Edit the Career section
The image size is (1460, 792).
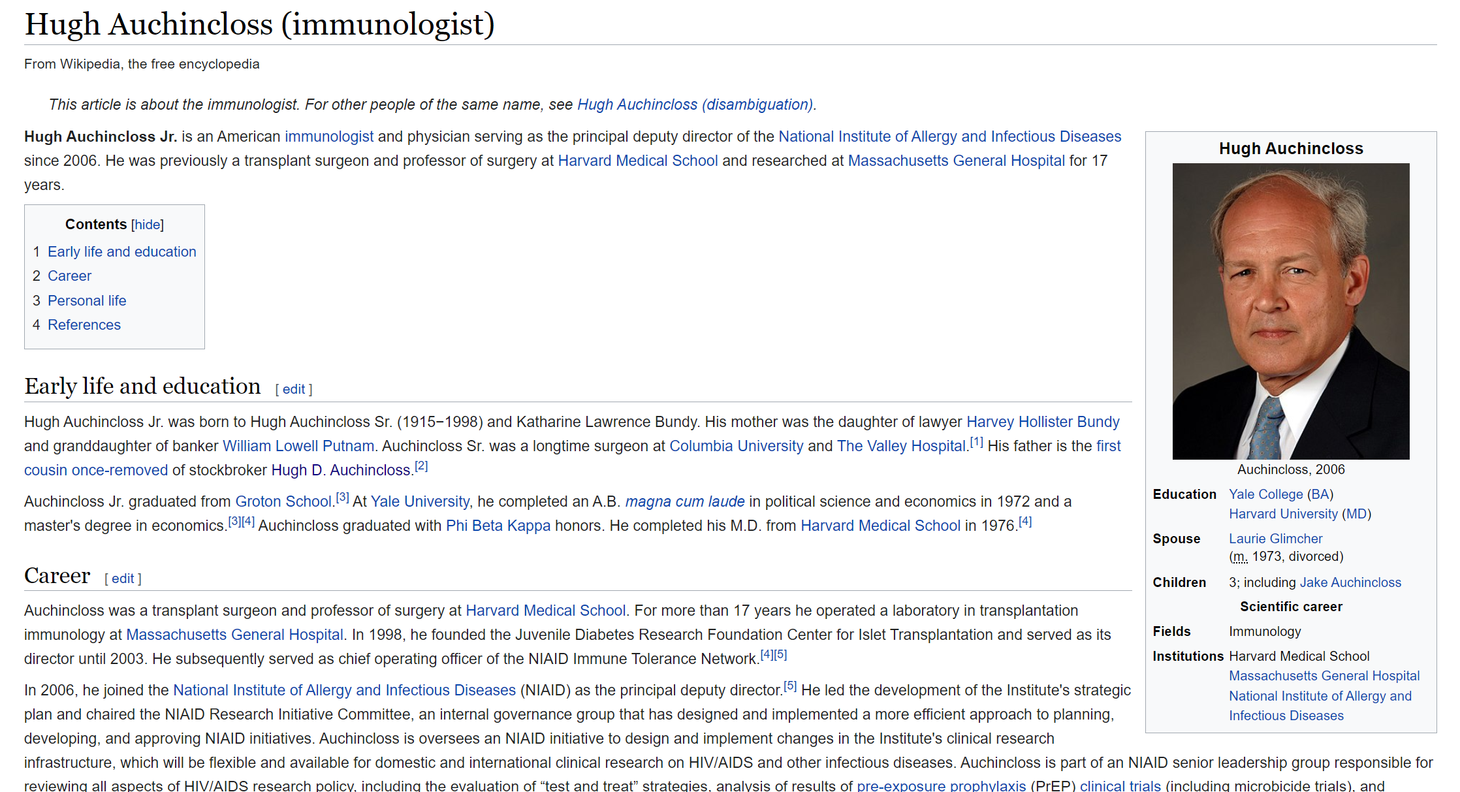click(x=123, y=578)
